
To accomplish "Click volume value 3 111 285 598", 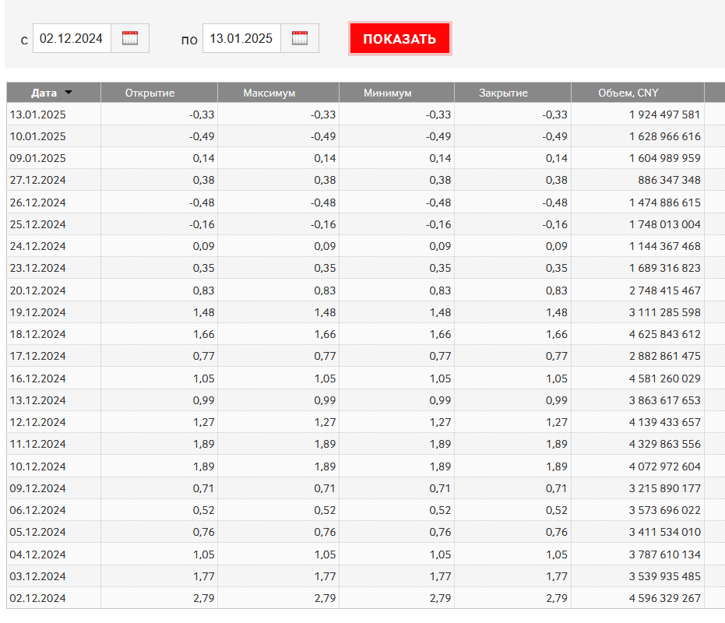I will click(664, 312).
